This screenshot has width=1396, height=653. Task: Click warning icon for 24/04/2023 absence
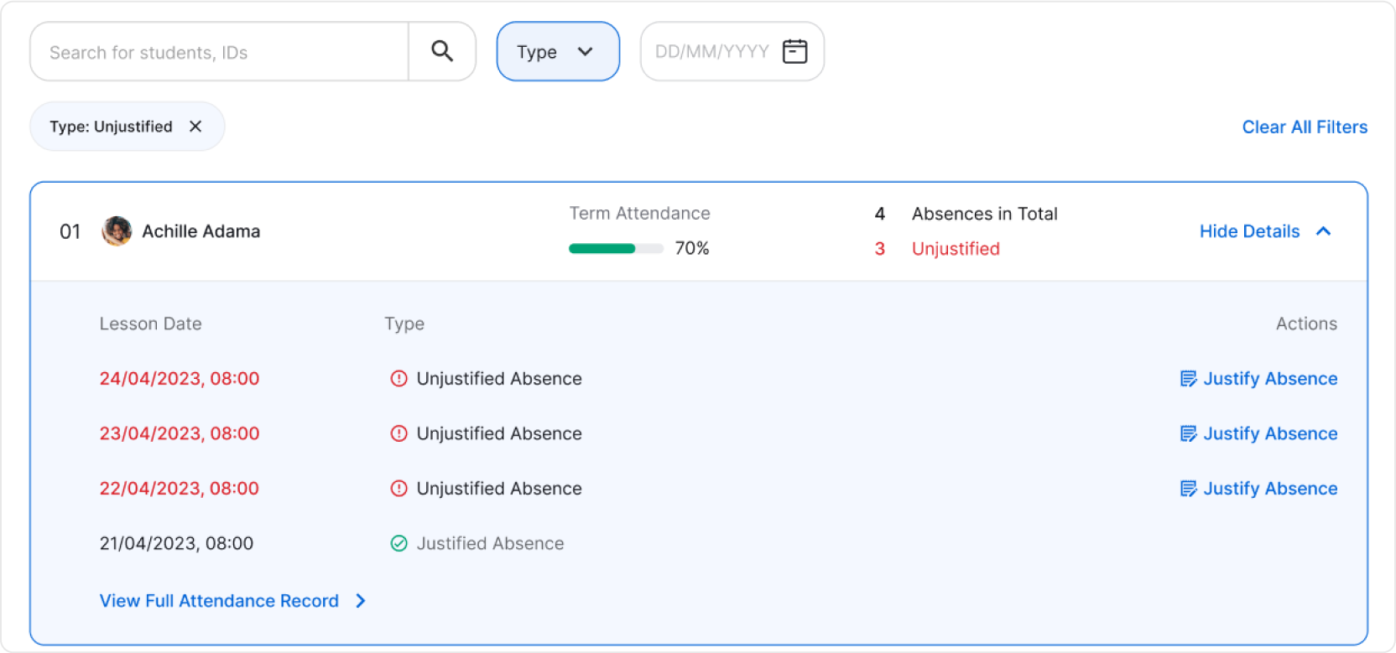(399, 379)
